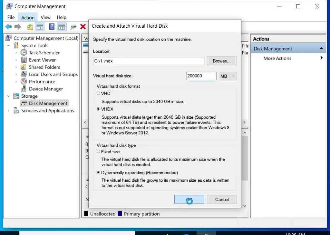This screenshot has width=330, height=235.
Task: Click the lower pane scroll up arrow
Action: (245, 133)
